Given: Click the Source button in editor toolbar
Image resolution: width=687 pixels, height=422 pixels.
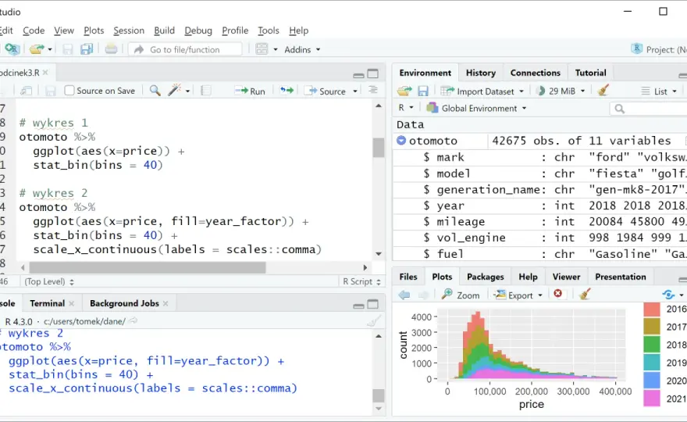Looking at the screenshot, I should click(x=326, y=91).
